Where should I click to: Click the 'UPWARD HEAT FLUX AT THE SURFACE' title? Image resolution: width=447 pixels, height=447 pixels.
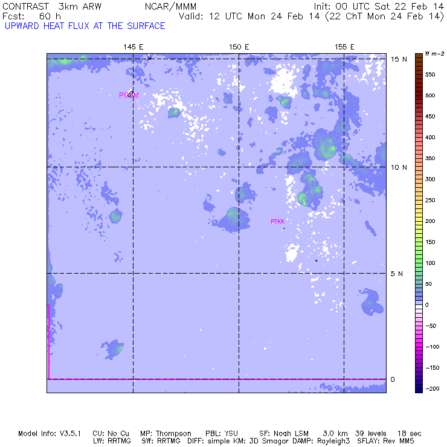click(x=85, y=26)
